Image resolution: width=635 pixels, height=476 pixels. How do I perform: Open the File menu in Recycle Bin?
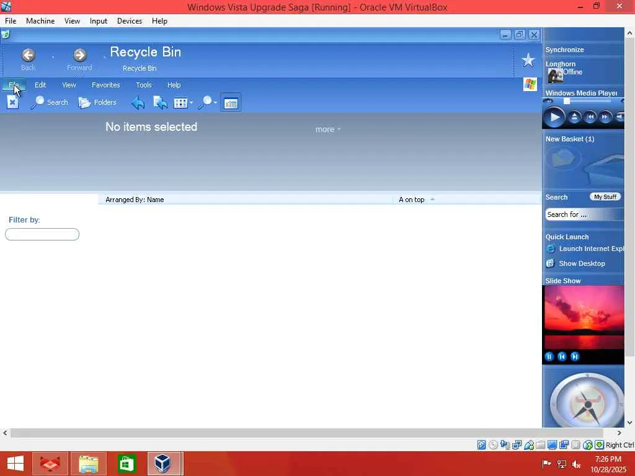pyautogui.click(x=14, y=85)
